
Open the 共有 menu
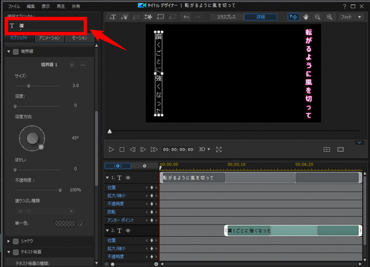[76, 6]
